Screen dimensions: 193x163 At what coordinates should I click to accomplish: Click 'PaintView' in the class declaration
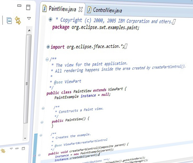click(82, 91)
